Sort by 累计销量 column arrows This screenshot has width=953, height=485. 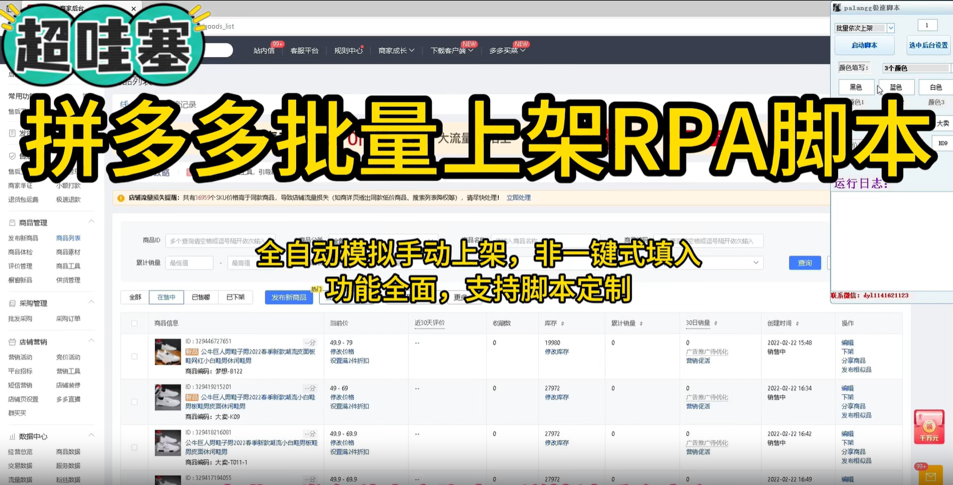[641, 324]
